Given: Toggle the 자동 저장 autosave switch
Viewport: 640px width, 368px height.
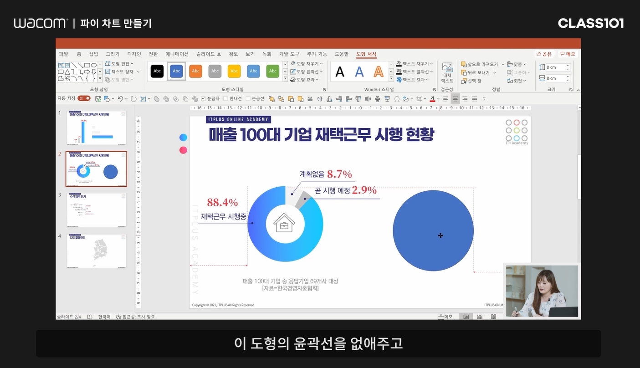Looking at the screenshot, I should point(84,98).
